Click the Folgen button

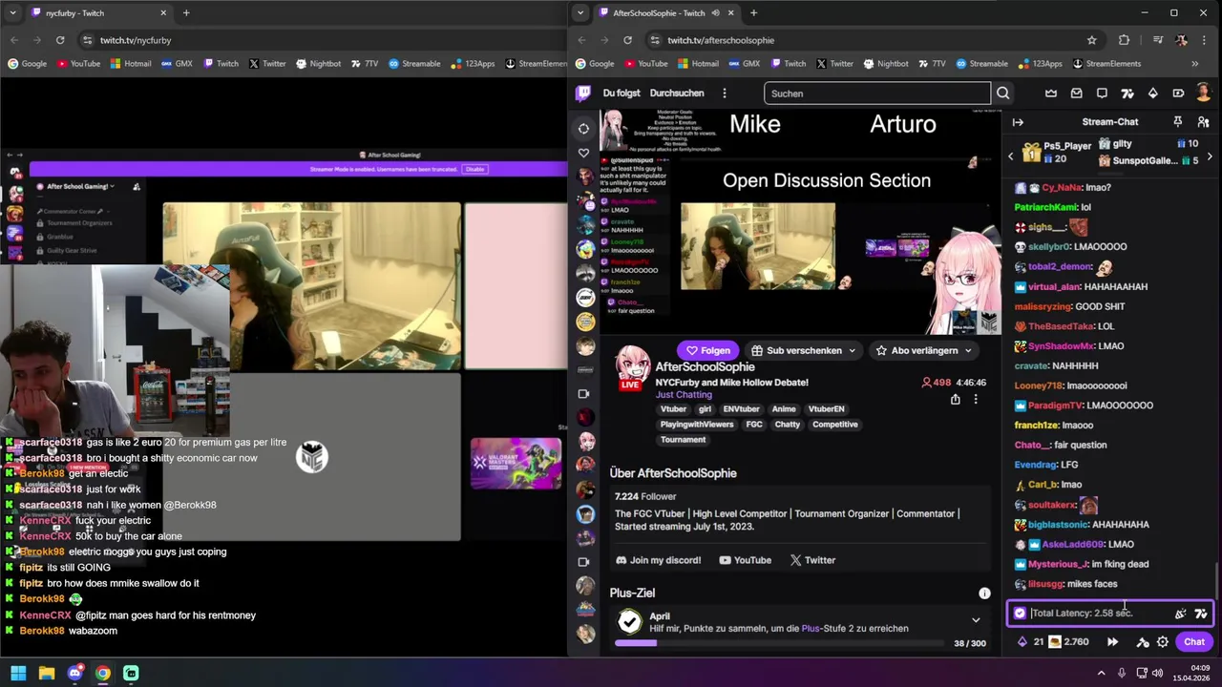point(708,350)
